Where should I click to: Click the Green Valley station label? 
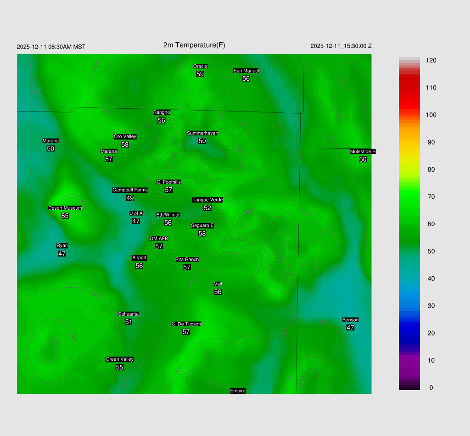[119, 359]
